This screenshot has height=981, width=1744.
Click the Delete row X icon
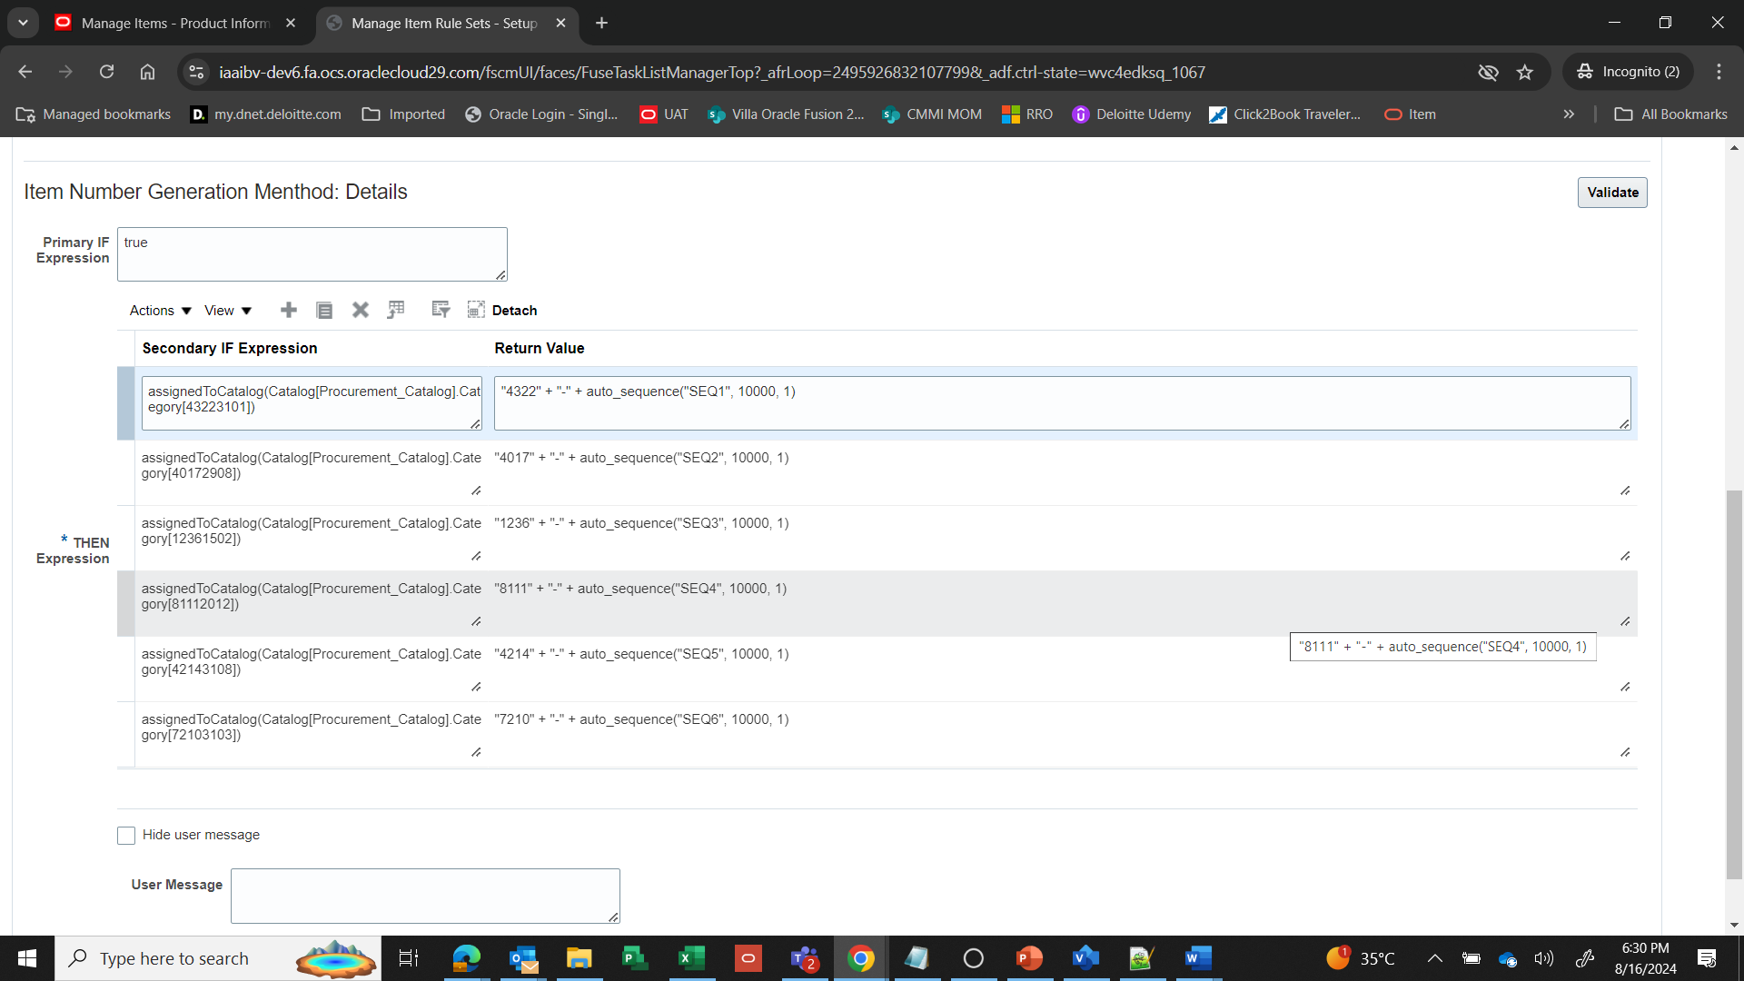pos(360,310)
